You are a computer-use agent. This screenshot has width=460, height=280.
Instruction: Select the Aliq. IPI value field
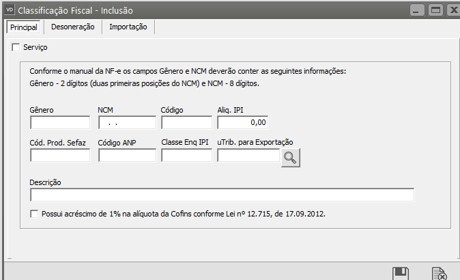pos(242,123)
